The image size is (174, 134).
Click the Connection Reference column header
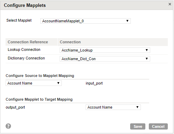31,42
